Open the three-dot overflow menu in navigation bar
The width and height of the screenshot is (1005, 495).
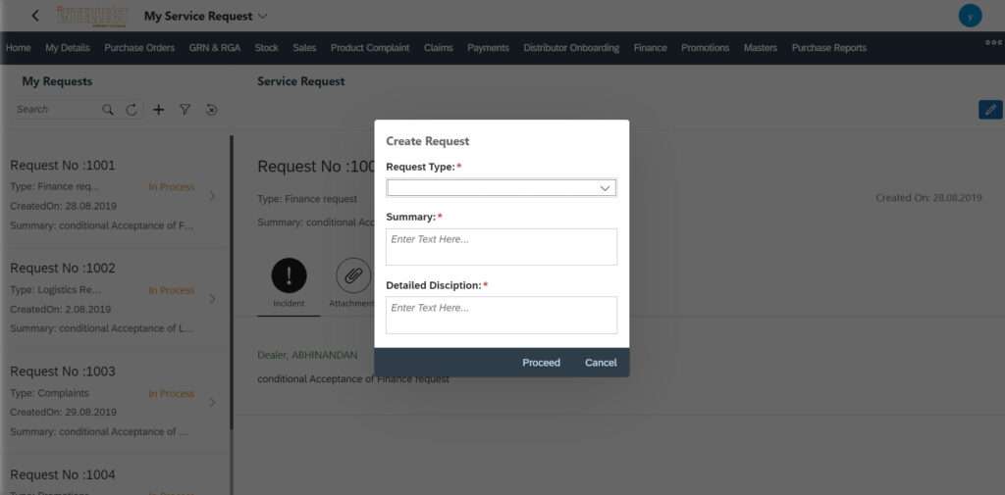(x=993, y=42)
